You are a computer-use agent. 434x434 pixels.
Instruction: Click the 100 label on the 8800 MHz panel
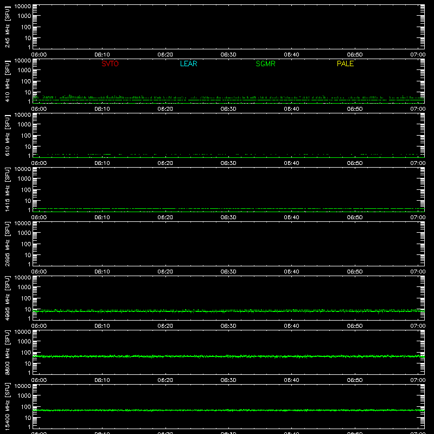pyautogui.click(x=26, y=353)
